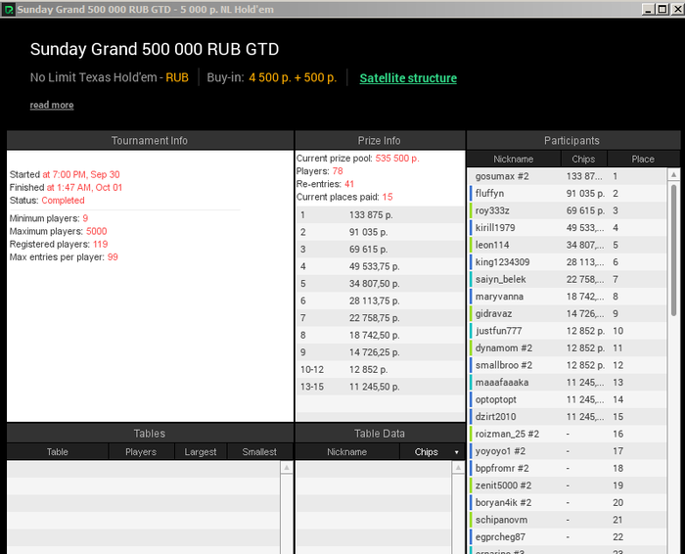The height and width of the screenshot is (554, 685).
Task: Select participant fluffyn
Action: coord(567,194)
